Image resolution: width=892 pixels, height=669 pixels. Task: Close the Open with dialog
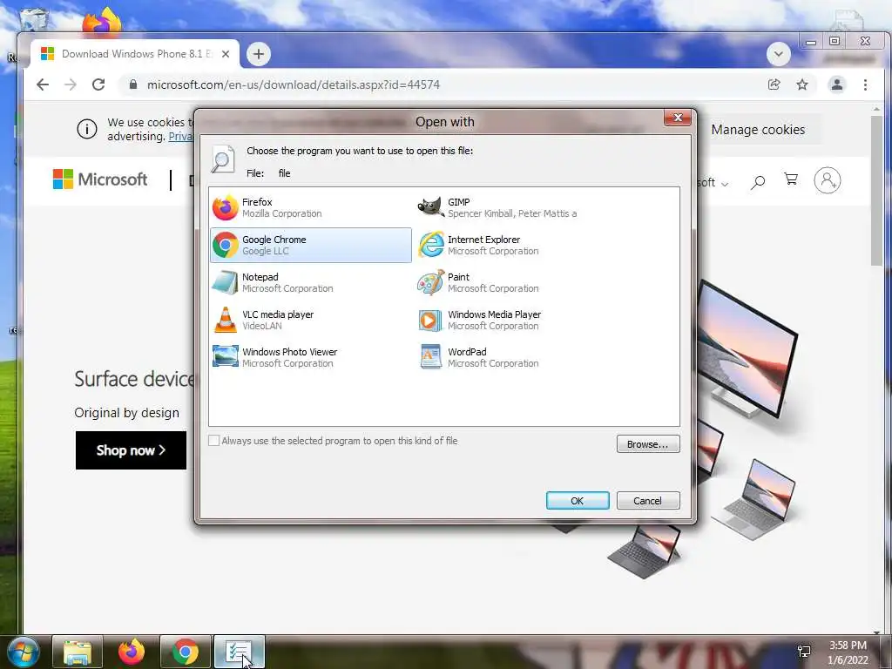(678, 118)
